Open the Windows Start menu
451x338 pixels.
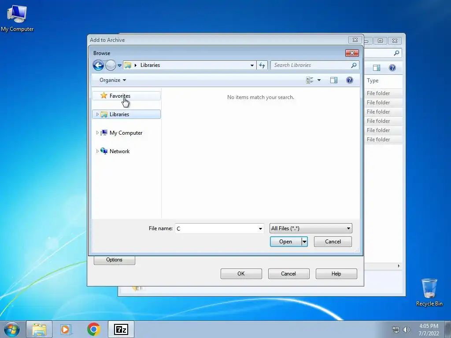pyautogui.click(x=12, y=329)
